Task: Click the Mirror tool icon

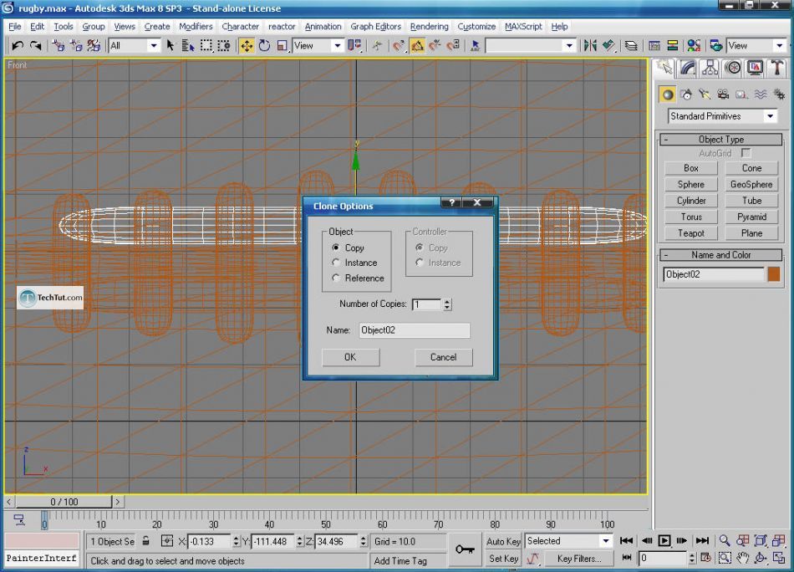Action: [590, 46]
